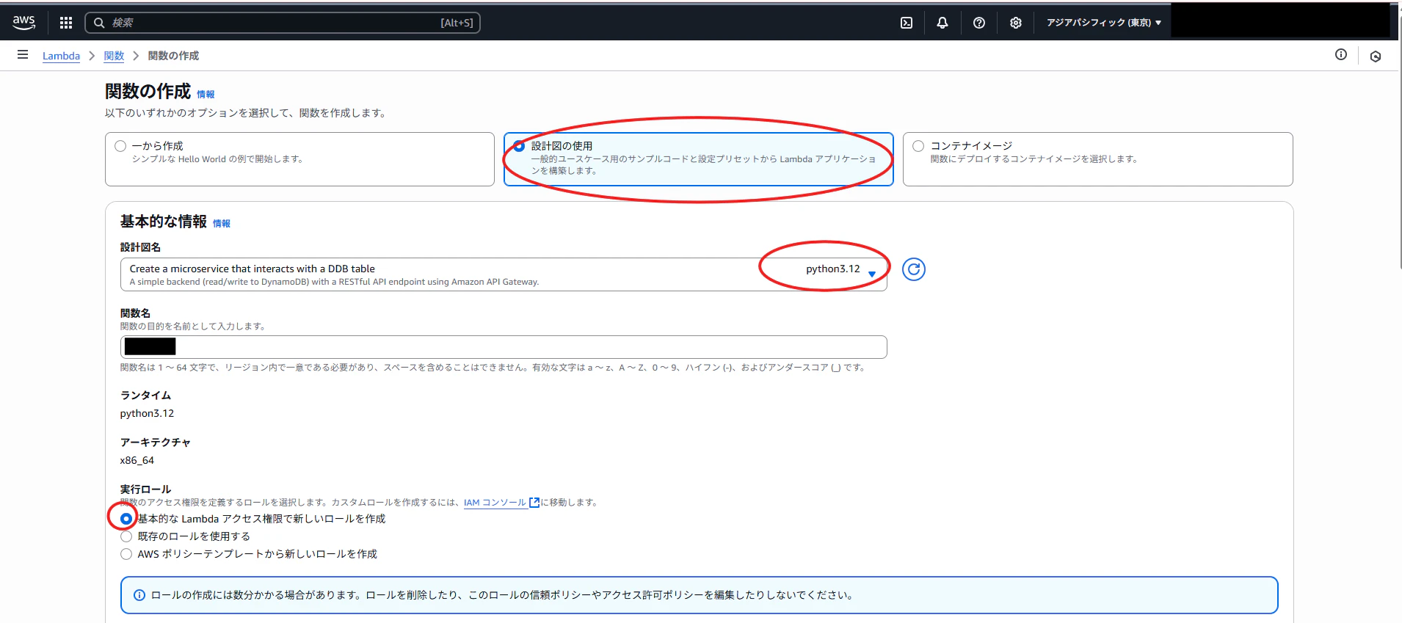Click the AWS search box
Viewport: 1402px width, 623px height.
283,23
